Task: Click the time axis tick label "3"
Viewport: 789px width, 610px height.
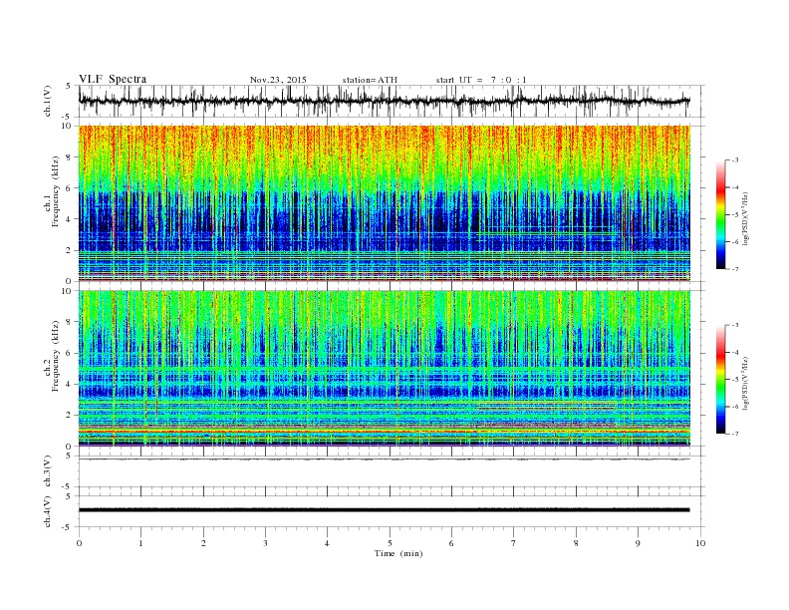Action: (x=265, y=543)
